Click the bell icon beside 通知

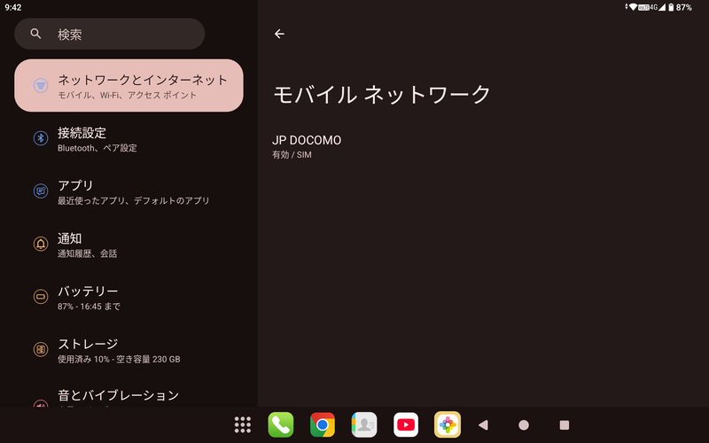point(41,245)
